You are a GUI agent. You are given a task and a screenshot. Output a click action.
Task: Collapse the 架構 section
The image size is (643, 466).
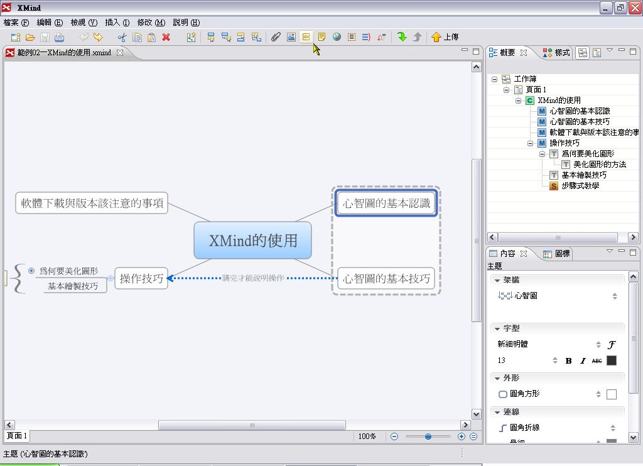point(497,281)
